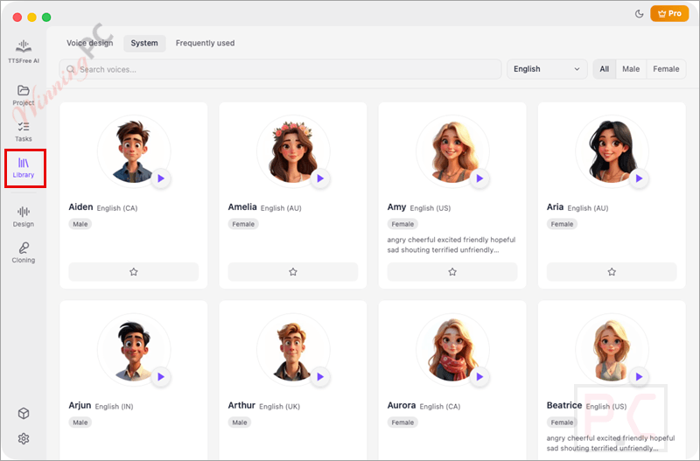Play the Aiden voice sample

coord(161,178)
